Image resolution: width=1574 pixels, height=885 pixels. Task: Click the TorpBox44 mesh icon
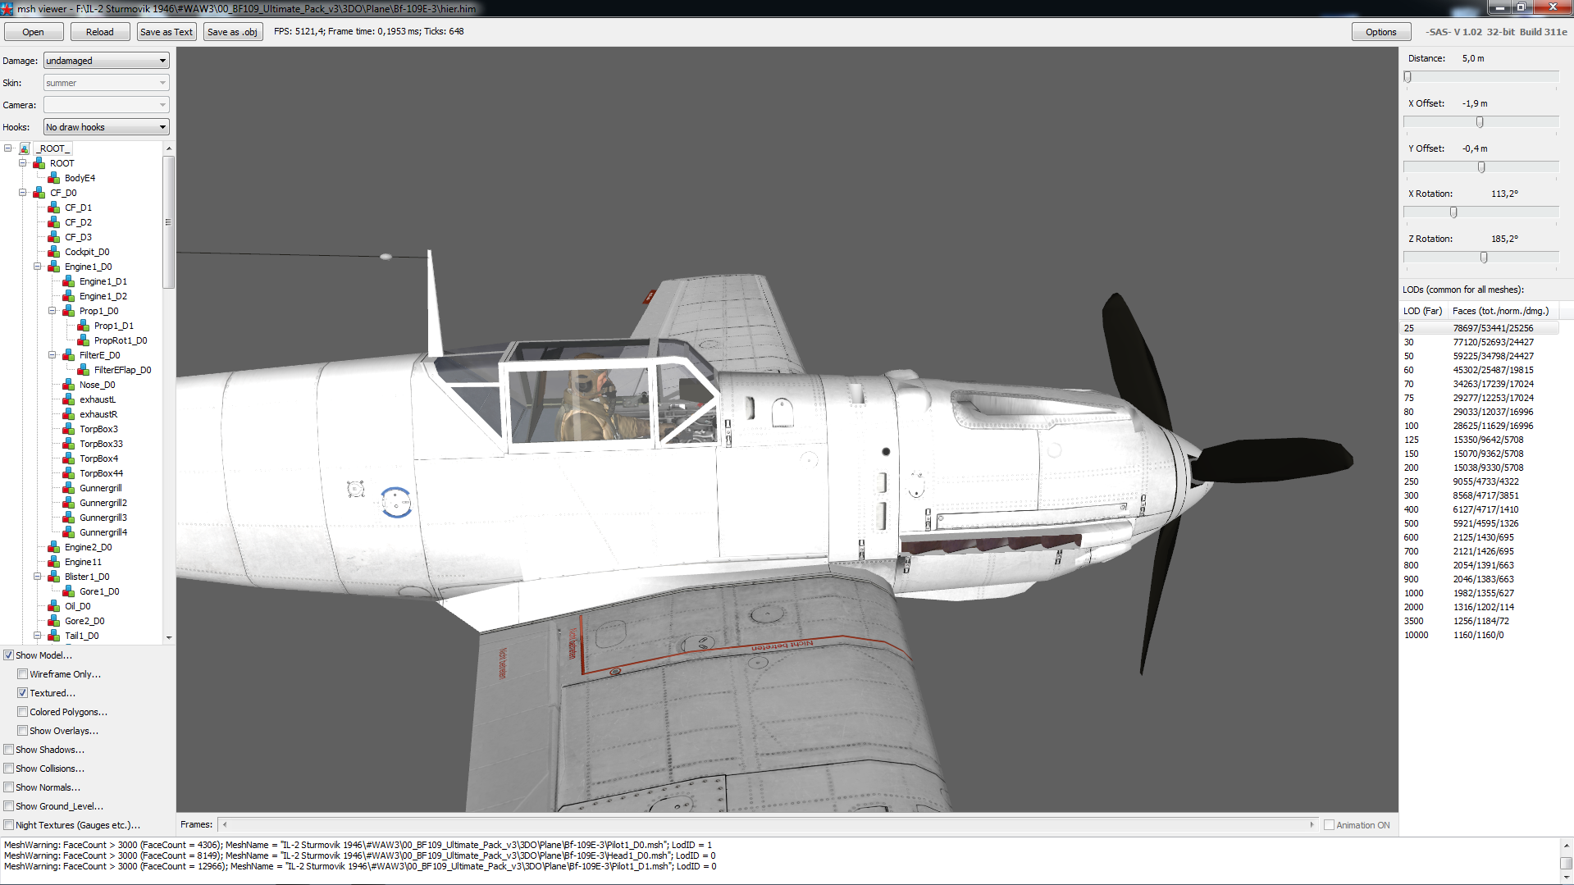68,473
